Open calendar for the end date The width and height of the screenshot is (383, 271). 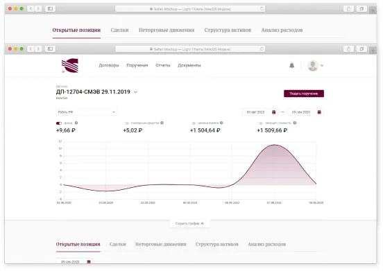pos(319,112)
